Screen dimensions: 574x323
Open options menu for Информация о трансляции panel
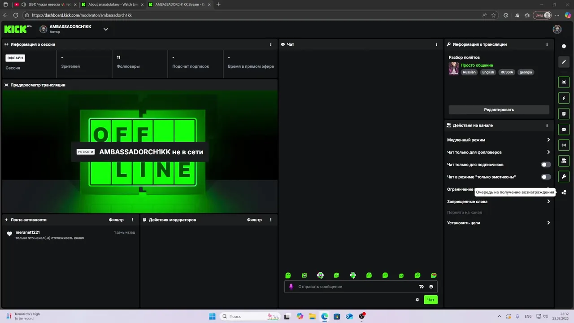pos(547,44)
